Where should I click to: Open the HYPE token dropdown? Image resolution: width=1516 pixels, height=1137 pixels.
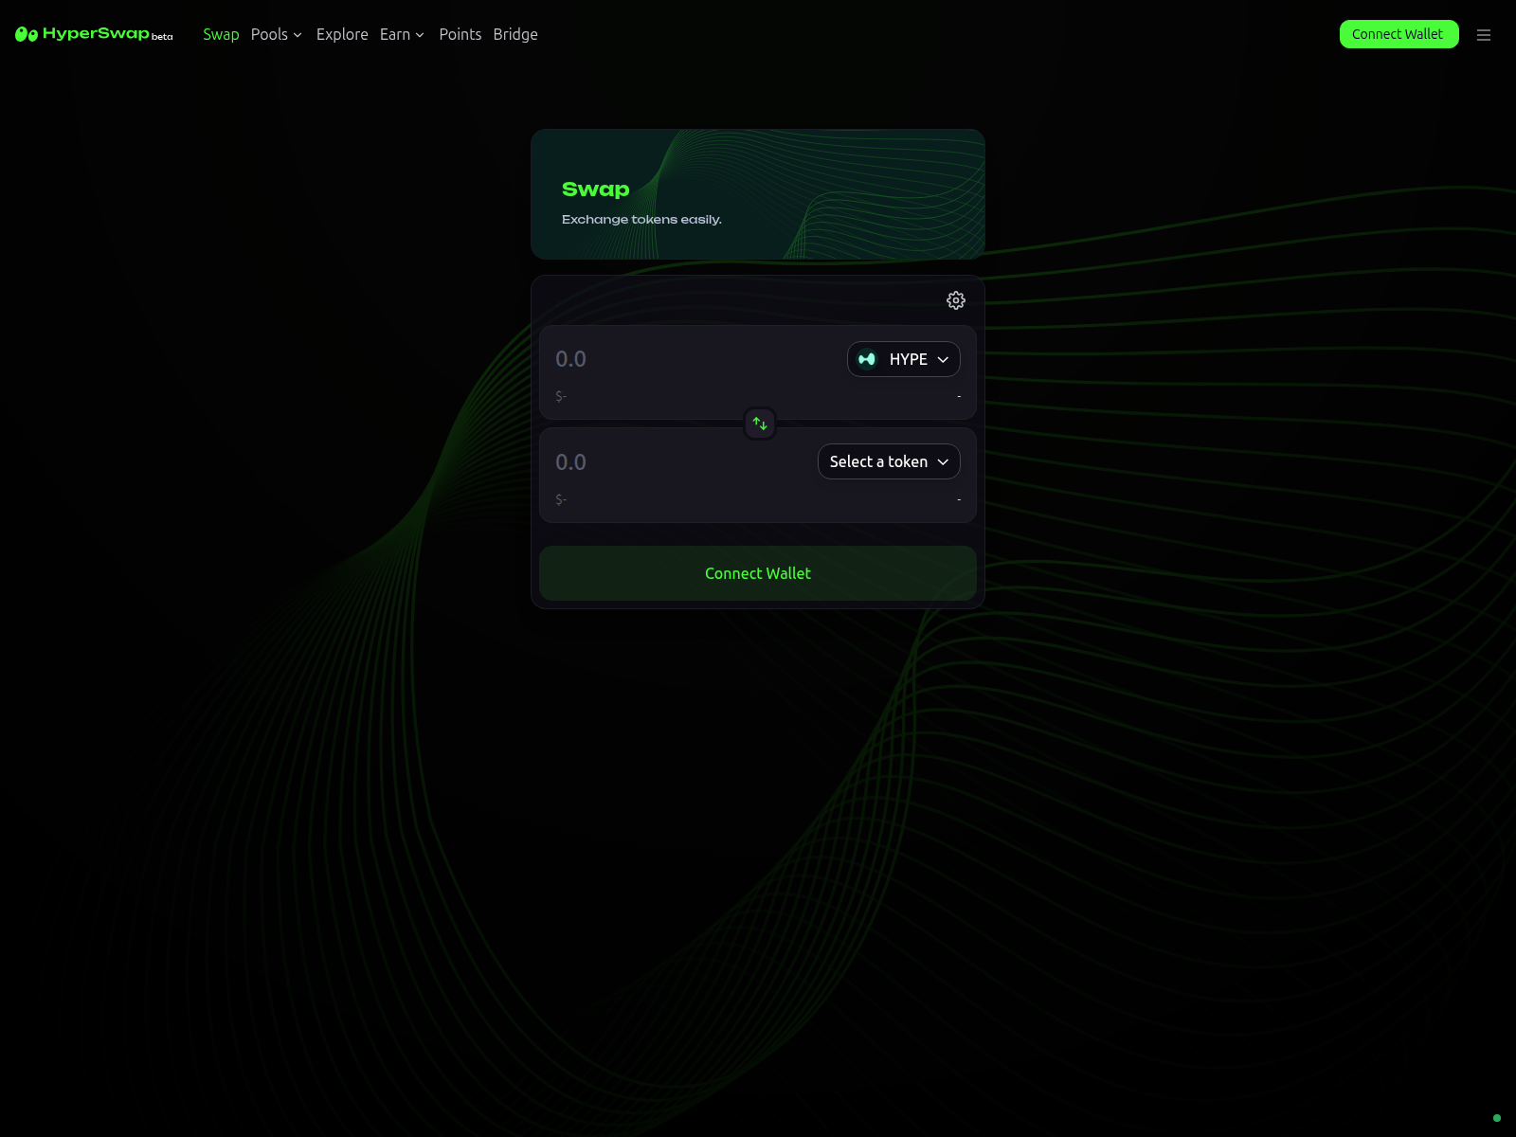tap(904, 359)
